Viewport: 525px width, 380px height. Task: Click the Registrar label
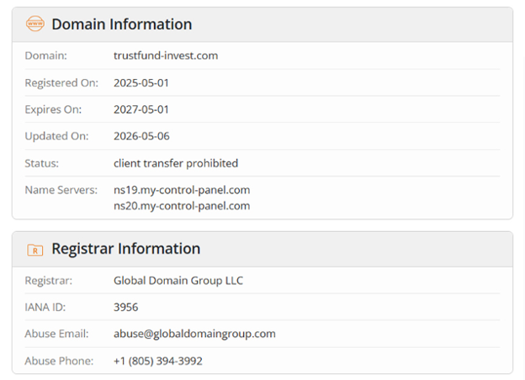click(49, 281)
